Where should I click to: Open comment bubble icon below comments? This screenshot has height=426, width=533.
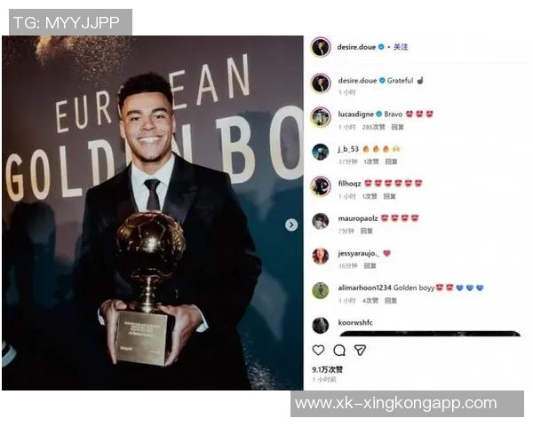pyautogui.click(x=339, y=351)
